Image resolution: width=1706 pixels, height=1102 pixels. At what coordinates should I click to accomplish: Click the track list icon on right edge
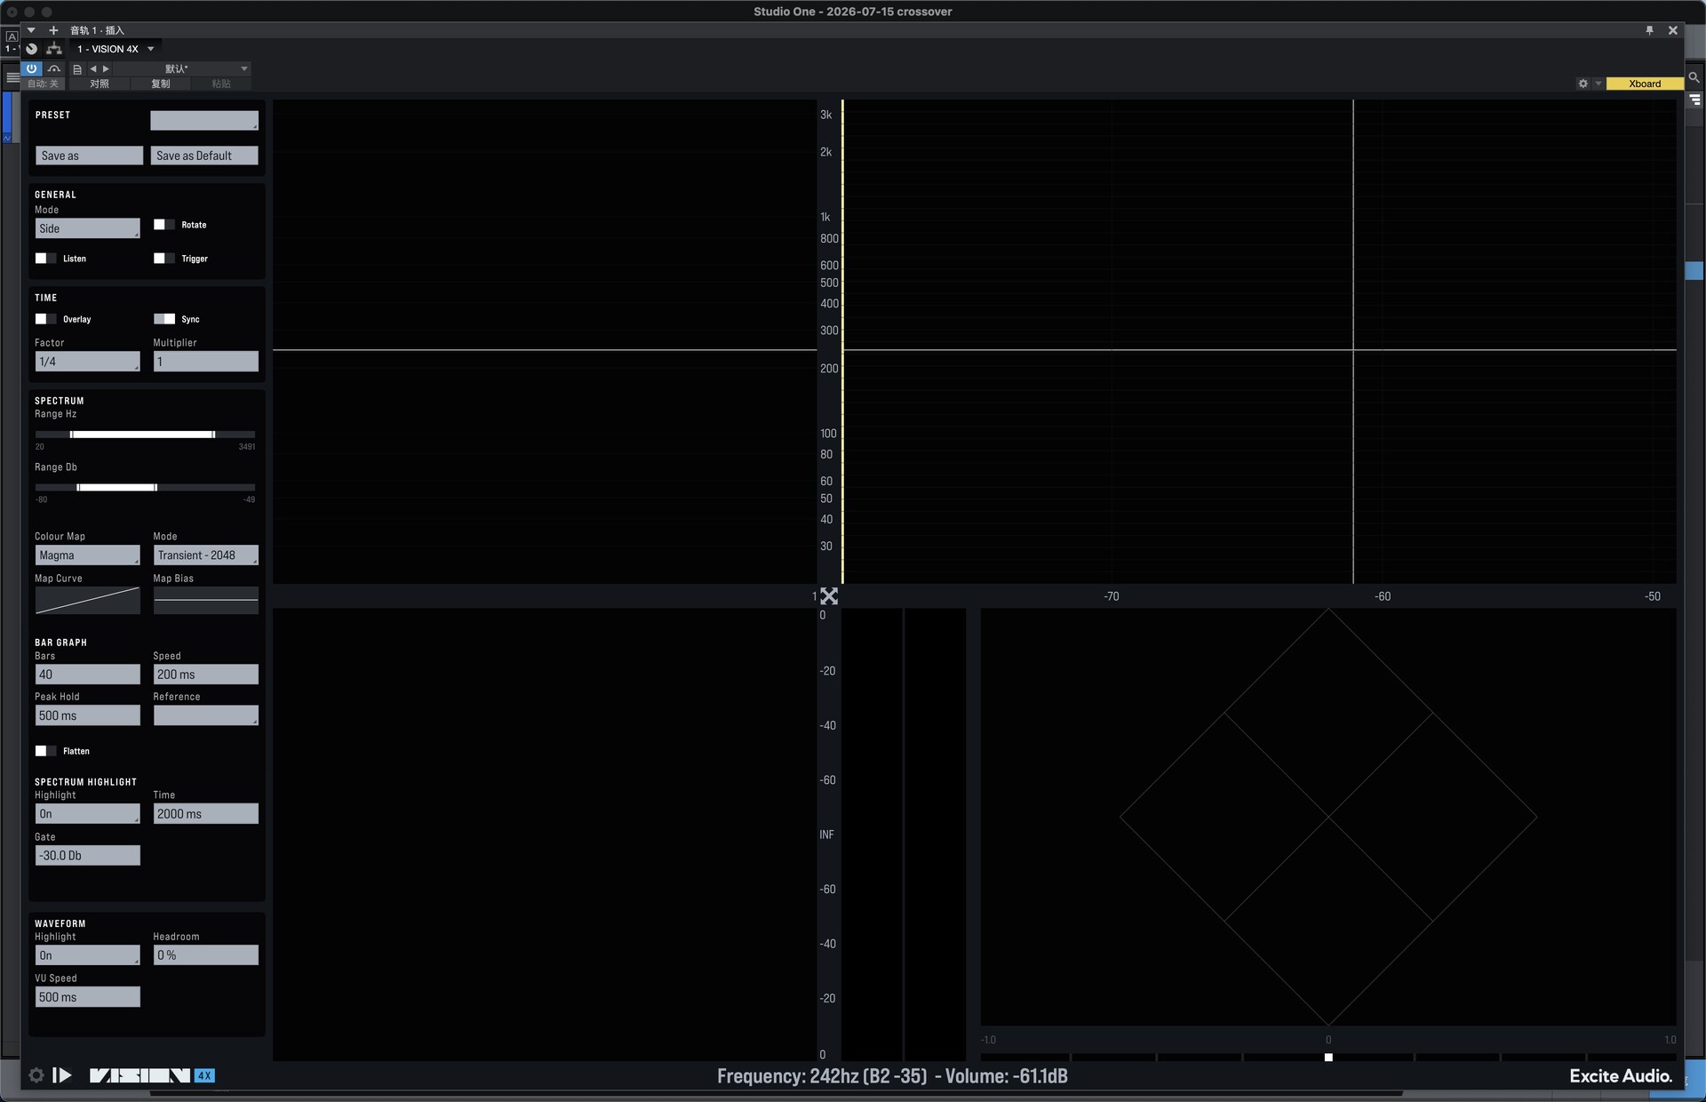[x=1694, y=100]
